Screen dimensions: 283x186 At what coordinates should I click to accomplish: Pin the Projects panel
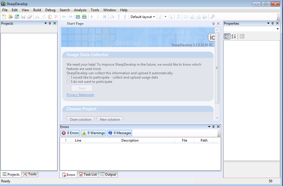pyautogui.click(x=50, y=23)
